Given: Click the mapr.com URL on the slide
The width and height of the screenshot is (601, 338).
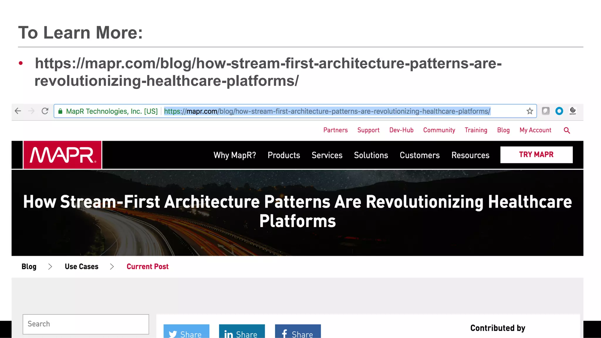Looking at the screenshot, I should click(x=268, y=72).
